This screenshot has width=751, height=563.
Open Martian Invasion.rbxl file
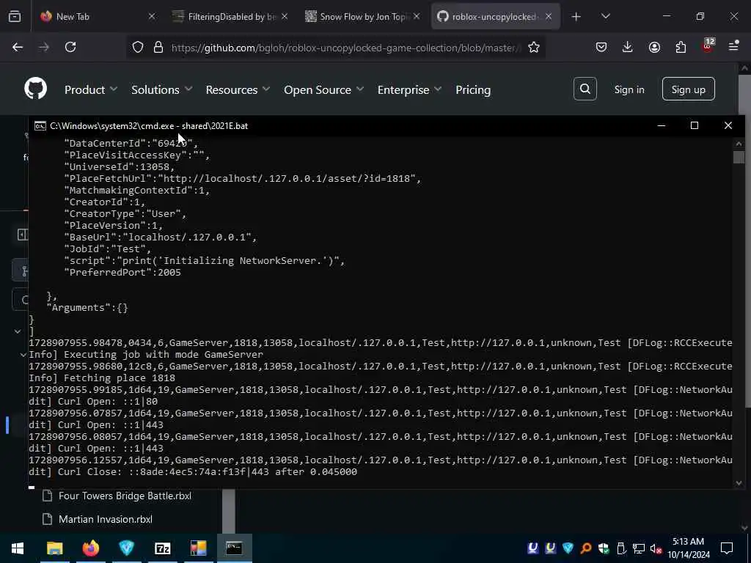(106, 519)
